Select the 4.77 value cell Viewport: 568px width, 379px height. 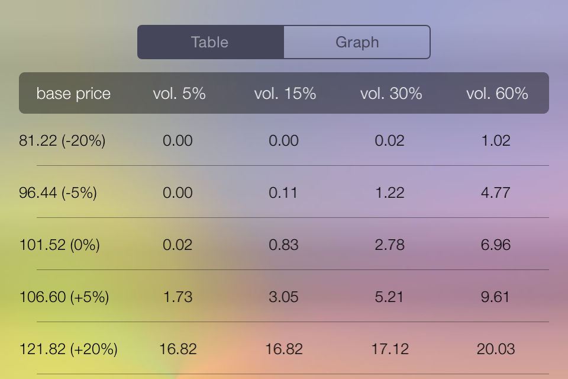coord(496,192)
